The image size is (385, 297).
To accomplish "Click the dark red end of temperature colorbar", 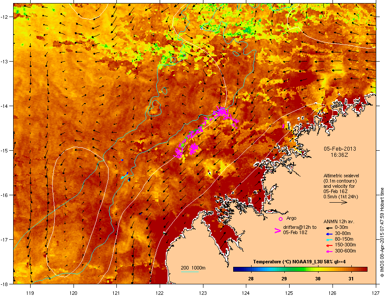I will click(x=364, y=269).
